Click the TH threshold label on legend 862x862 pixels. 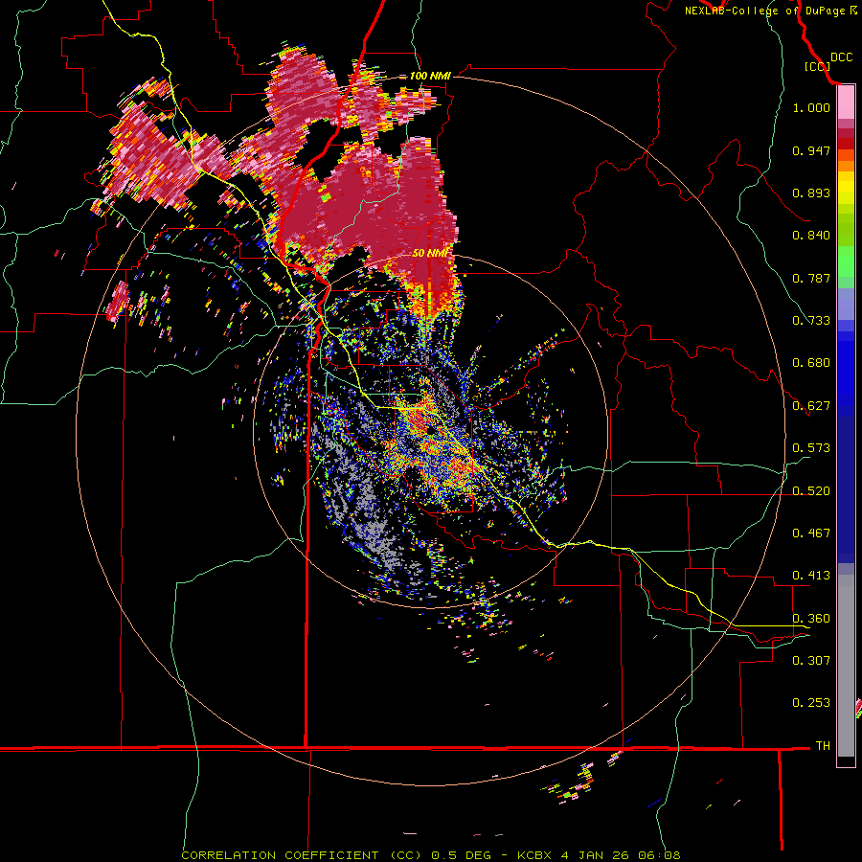(x=823, y=746)
